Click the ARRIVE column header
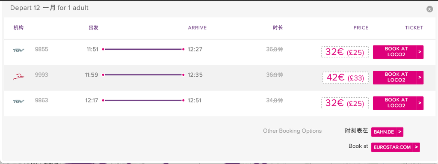Image resolution: width=438 pixels, height=164 pixels. click(197, 28)
